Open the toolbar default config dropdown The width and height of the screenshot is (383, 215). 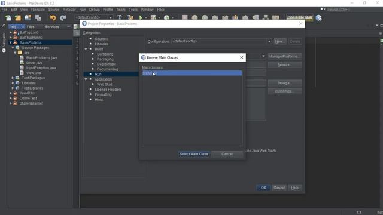tap(110, 17)
